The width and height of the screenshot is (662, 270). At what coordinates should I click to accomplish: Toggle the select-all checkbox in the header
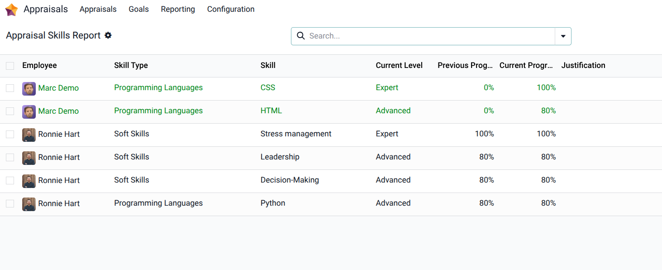pyautogui.click(x=10, y=65)
